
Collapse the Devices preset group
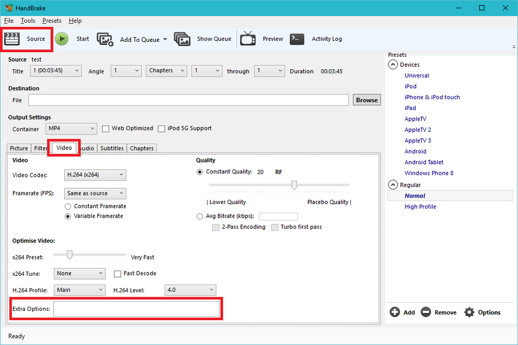[x=393, y=64]
